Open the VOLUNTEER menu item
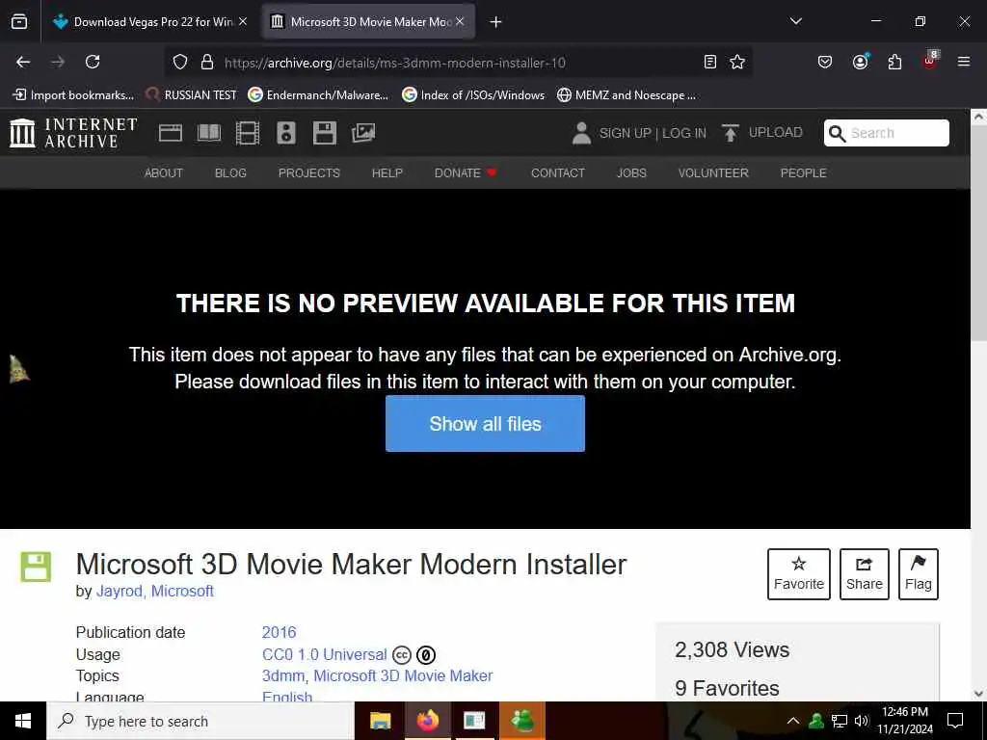This screenshot has height=740, width=987. pyautogui.click(x=713, y=173)
